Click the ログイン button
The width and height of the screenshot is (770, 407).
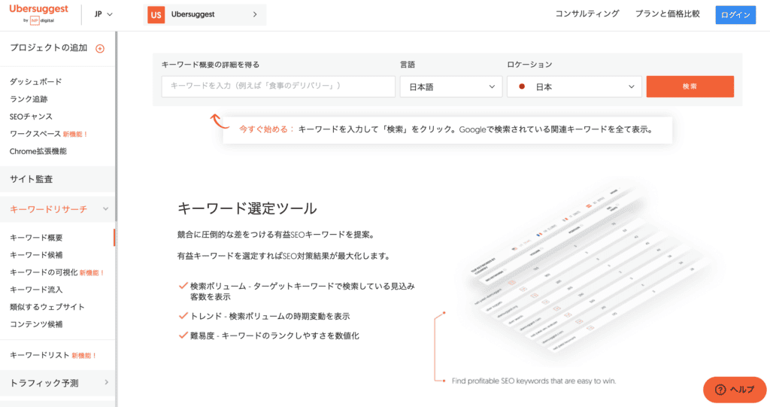(x=735, y=15)
